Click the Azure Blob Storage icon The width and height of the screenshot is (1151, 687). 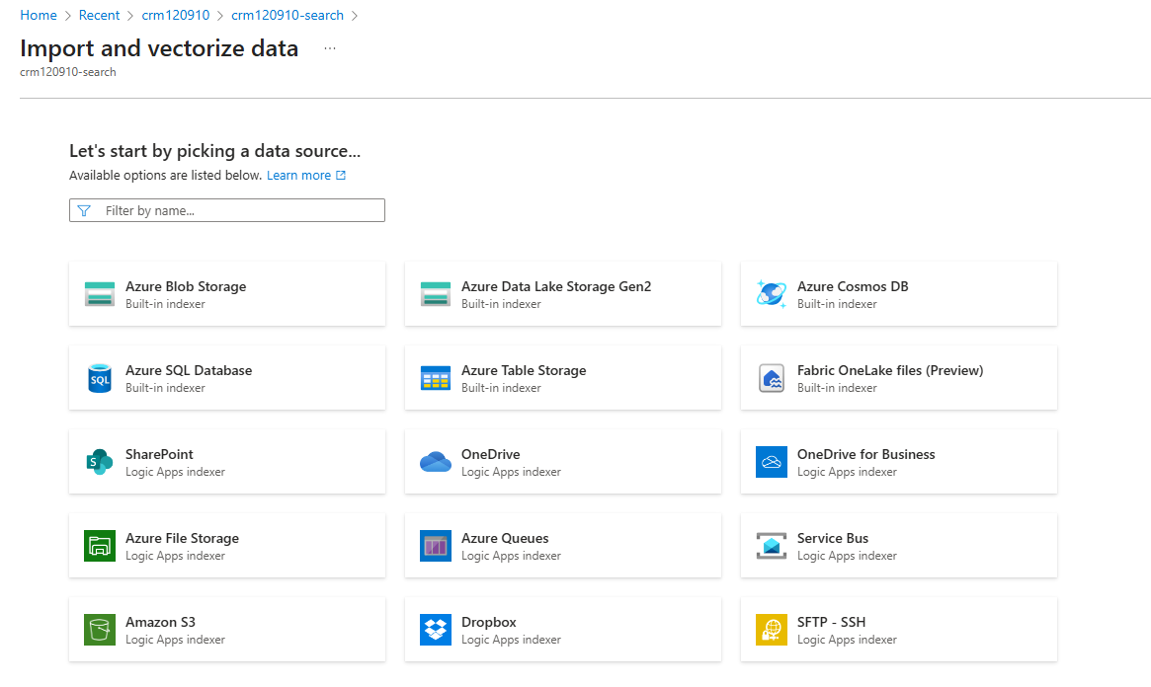click(99, 294)
